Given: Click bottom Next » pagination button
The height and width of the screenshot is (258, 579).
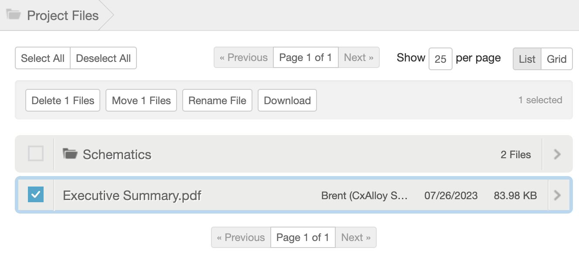Looking at the screenshot, I should [x=356, y=237].
